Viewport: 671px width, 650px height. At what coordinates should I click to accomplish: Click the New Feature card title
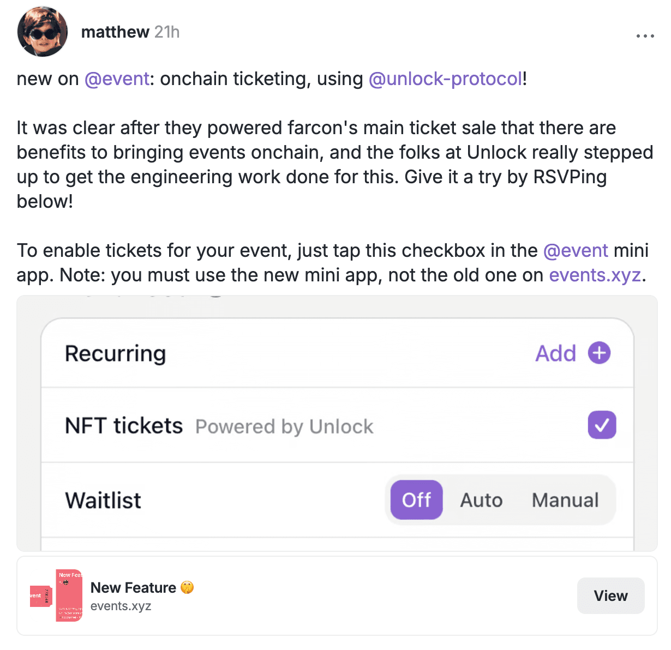[x=133, y=587]
